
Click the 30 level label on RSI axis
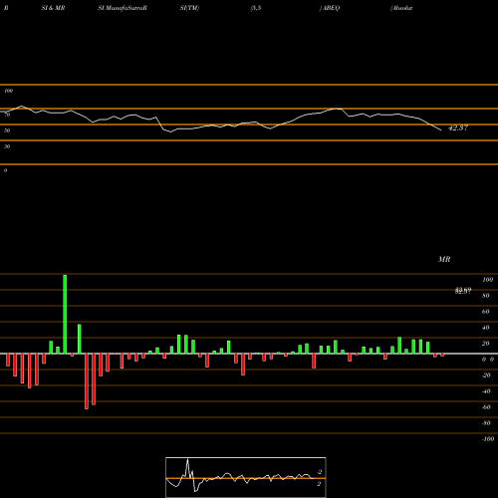click(7, 146)
